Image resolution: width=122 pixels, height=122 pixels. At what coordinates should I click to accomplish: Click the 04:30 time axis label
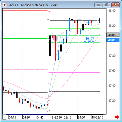click(x=26, y=117)
